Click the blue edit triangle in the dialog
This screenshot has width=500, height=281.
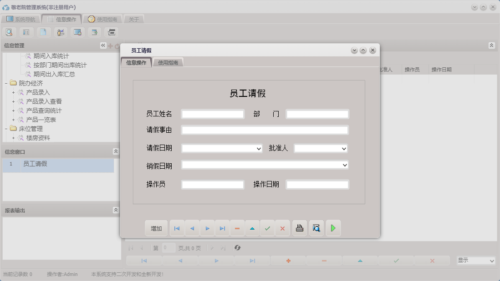click(252, 228)
